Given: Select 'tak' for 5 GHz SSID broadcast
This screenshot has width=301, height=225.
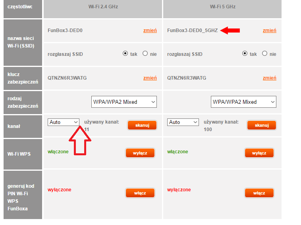Looking at the screenshot, I should pyautogui.click(x=245, y=53).
